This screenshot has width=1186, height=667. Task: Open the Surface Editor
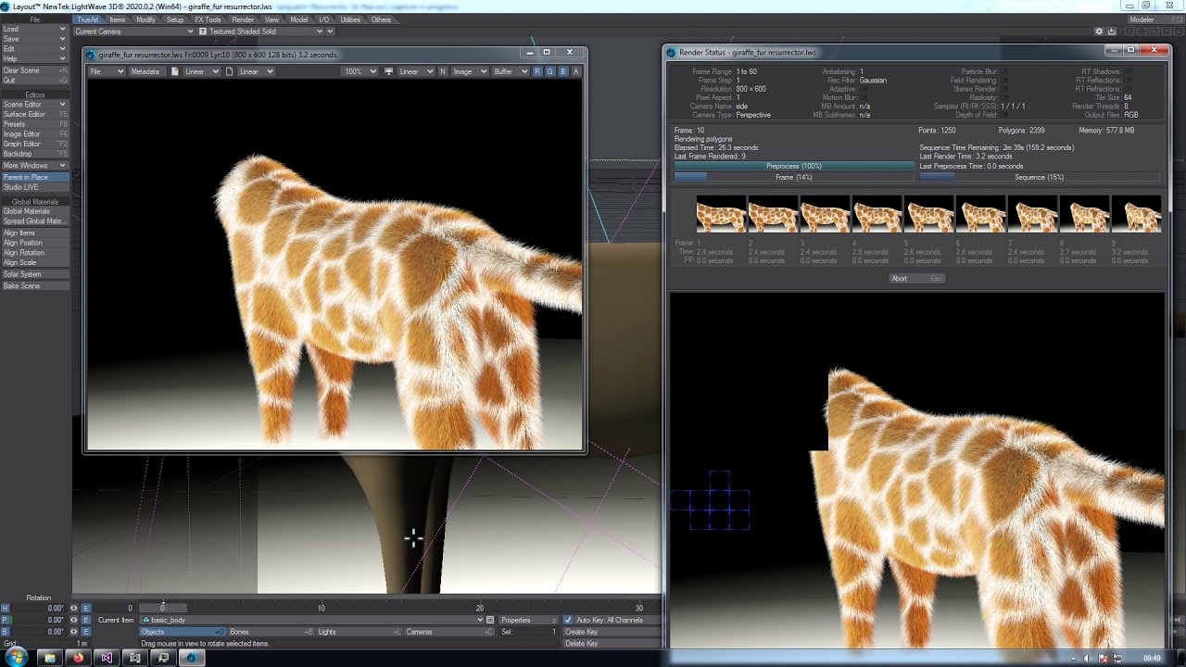pos(34,114)
